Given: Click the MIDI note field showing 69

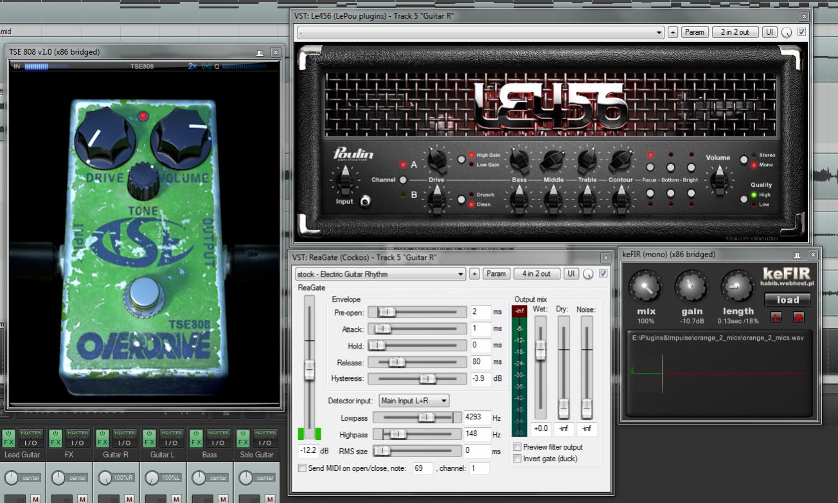Looking at the screenshot, I should (x=422, y=468).
